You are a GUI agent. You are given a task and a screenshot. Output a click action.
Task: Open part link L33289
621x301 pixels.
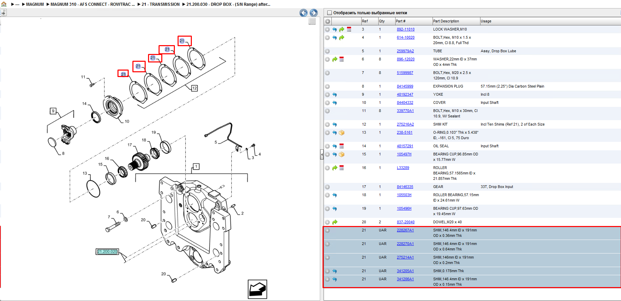403,168
